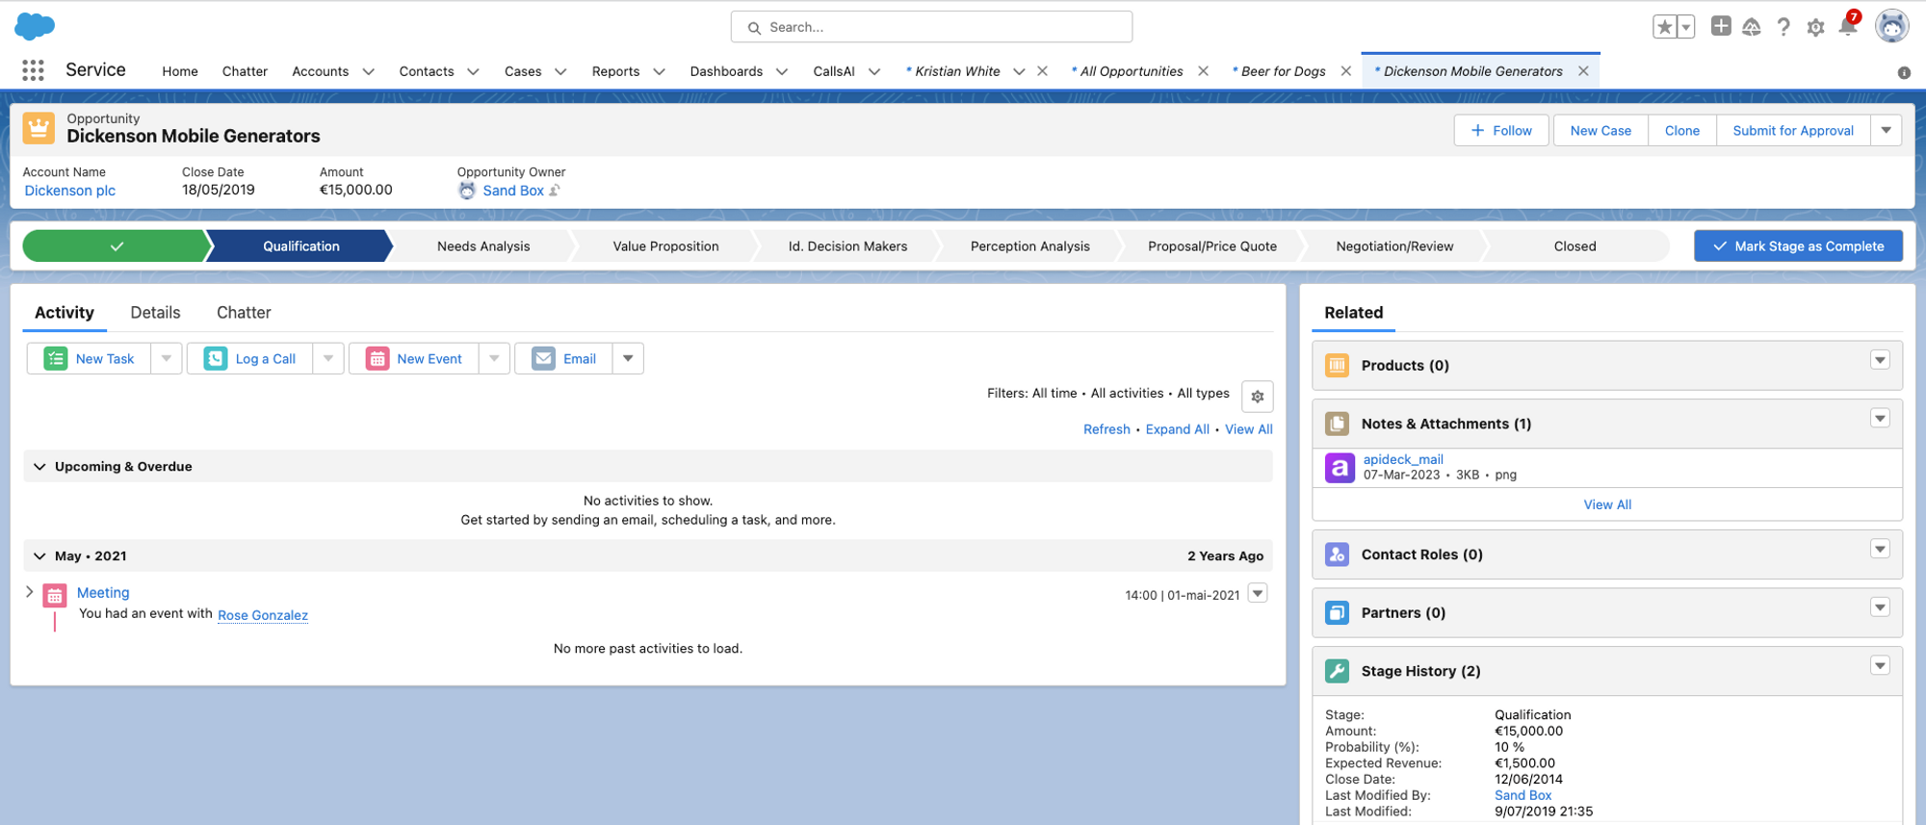Open the Email button dropdown arrow

(628, 358)
